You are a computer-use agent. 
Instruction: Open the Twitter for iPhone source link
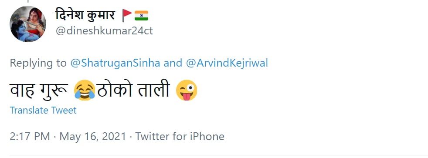pyautogui.click(x=180, y=136)
